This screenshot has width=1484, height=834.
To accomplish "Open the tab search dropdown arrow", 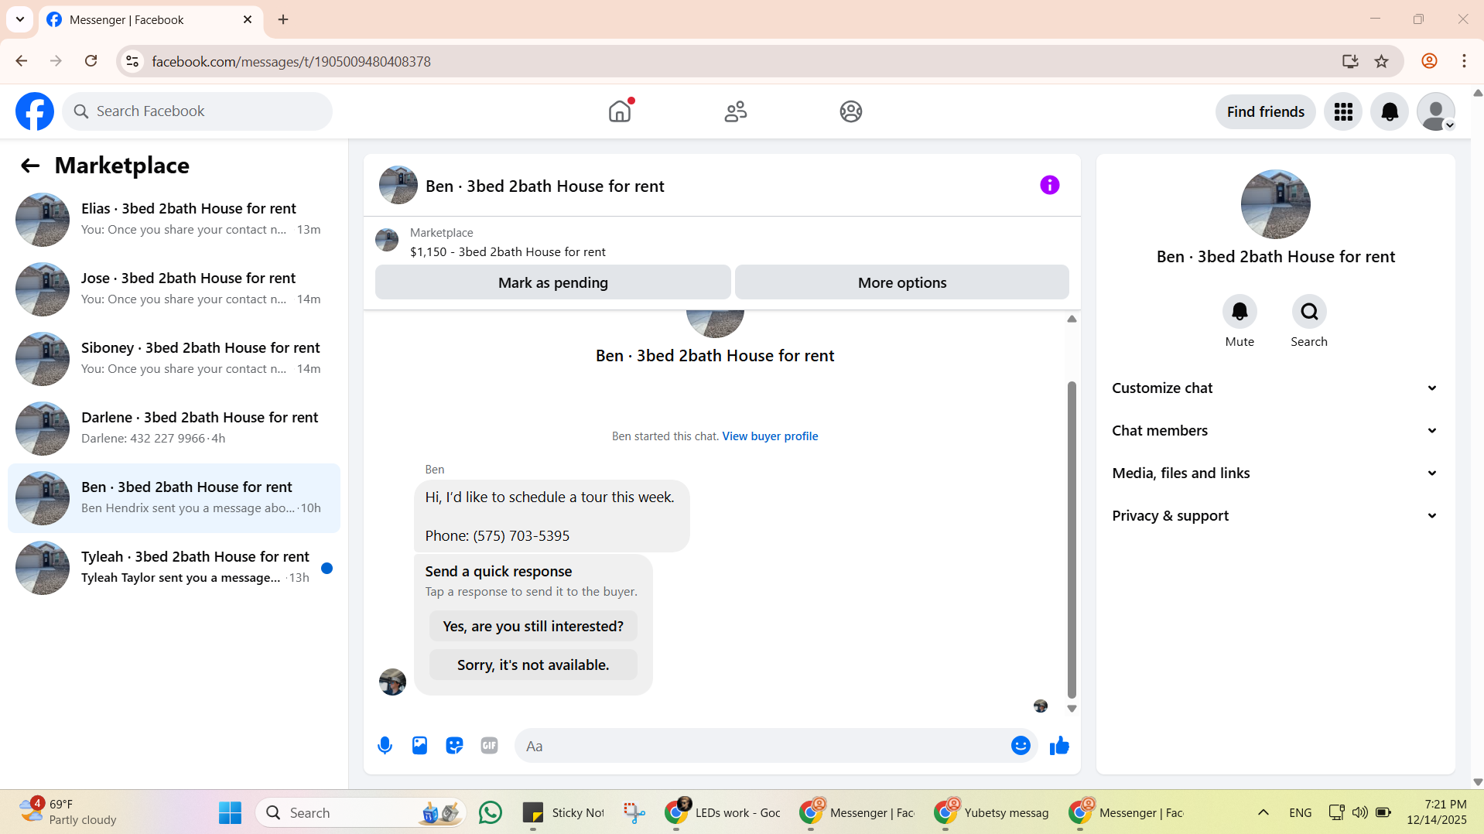I will [20, 19].
